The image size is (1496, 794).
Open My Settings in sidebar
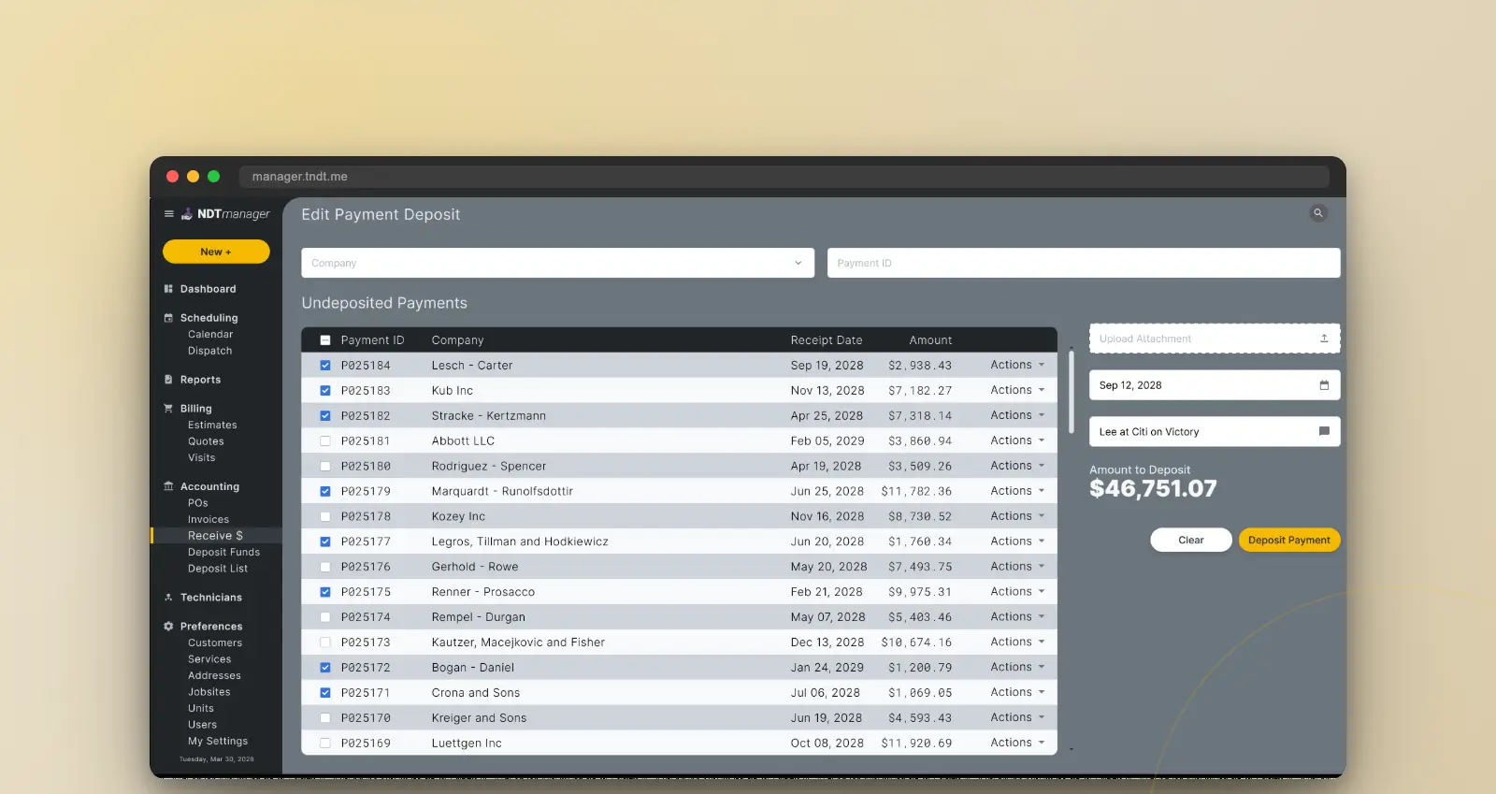coord(218,742)
